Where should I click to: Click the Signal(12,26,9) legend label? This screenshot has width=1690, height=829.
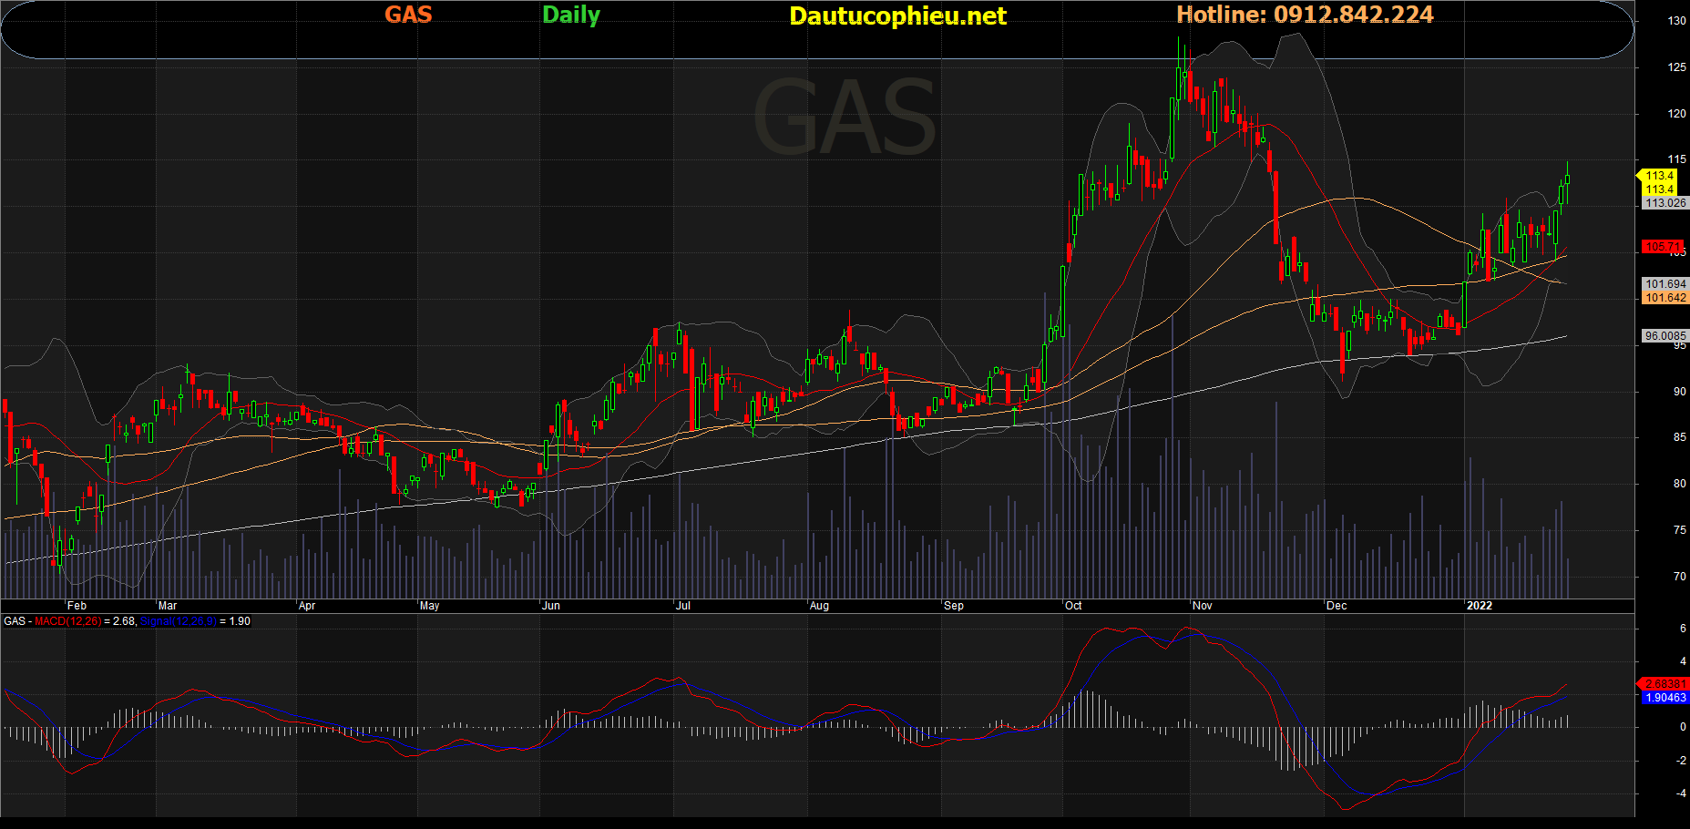pyautogui.click(x=179, y=621)
